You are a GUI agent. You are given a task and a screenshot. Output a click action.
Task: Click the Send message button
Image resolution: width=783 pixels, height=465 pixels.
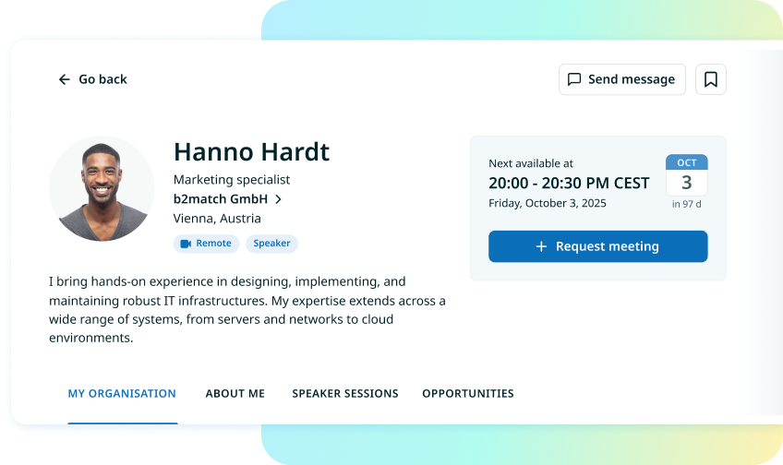coord(621,79)
